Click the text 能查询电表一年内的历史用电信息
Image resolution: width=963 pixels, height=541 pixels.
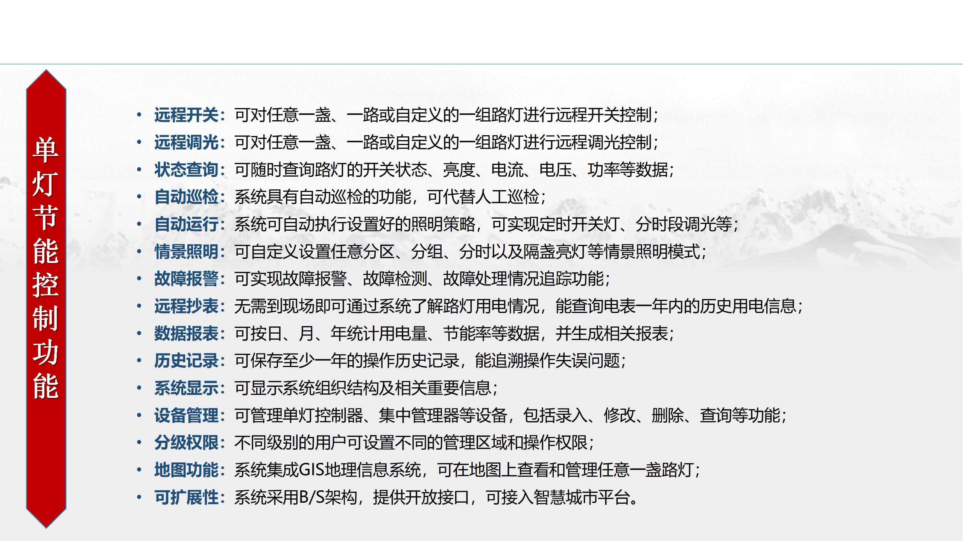[676, 306]
